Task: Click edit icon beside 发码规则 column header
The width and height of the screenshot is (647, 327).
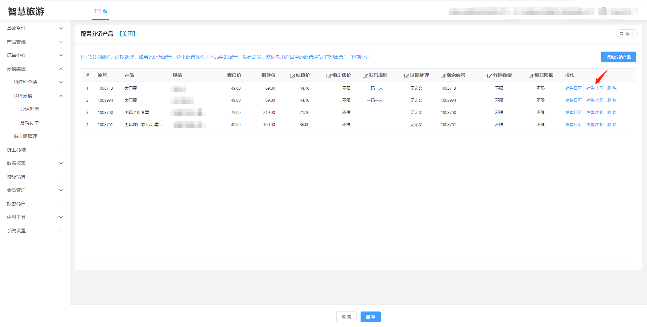Action: coord(365,76)
